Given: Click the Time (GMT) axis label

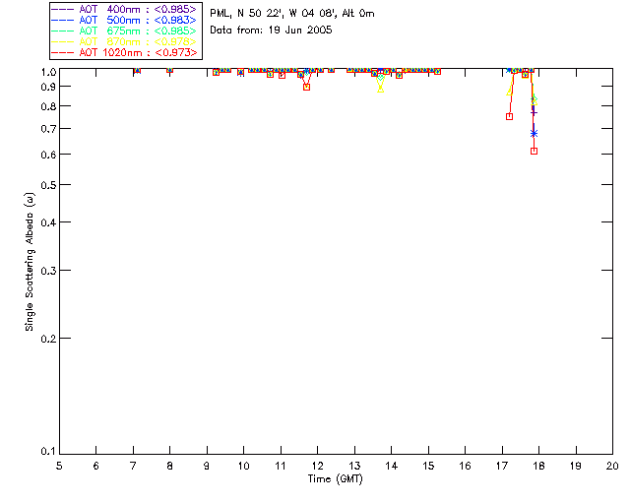Looking at the screenshot, I should point(335,479).
